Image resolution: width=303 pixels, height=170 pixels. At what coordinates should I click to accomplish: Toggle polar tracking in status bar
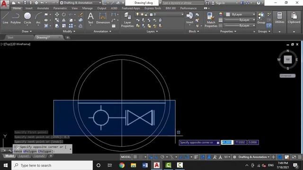162,157
